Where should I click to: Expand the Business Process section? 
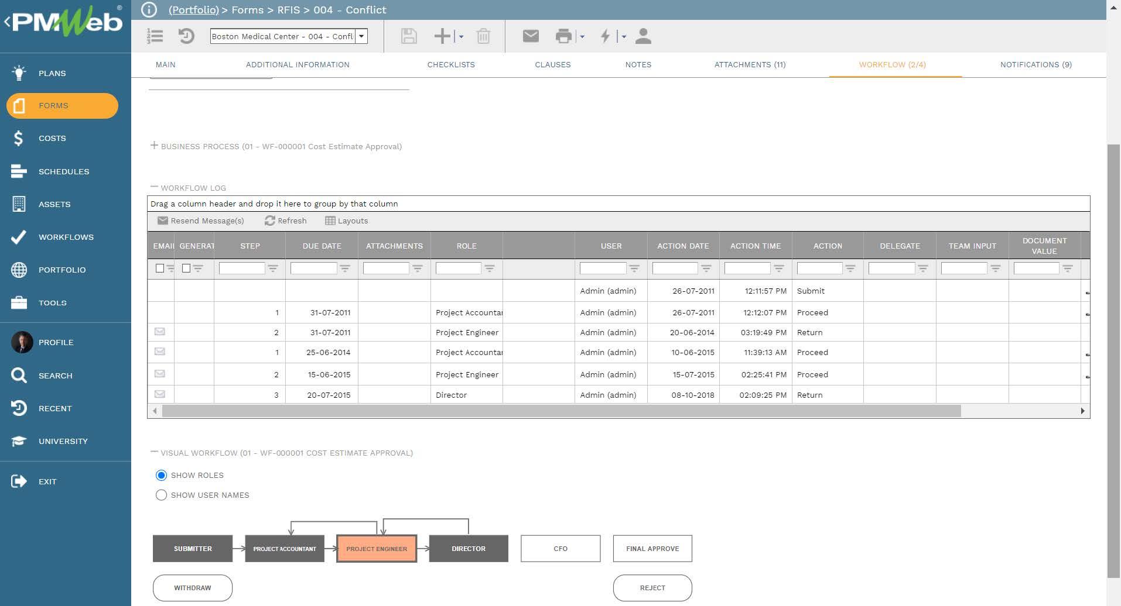click(x=154, y=146)
